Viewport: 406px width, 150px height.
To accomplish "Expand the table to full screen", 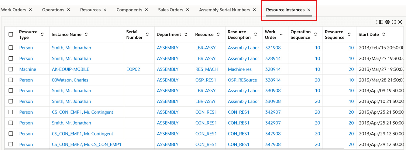I will 394,22.
